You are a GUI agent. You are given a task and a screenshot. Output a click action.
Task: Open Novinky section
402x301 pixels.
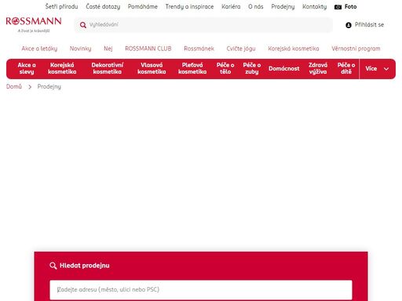pyautogui.click(x=80, y=49)
